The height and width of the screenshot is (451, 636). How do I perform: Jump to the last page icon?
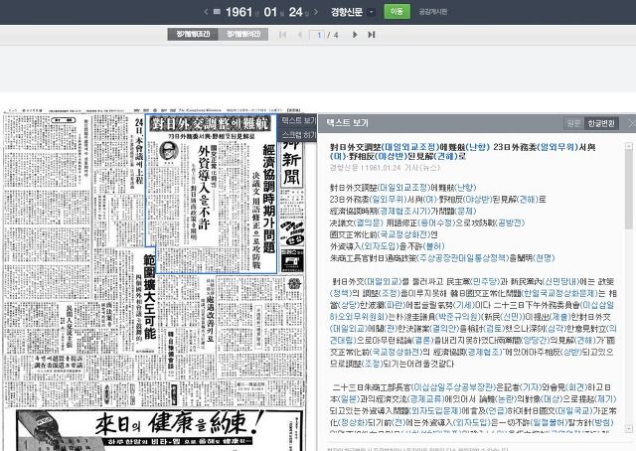point(371,35)
